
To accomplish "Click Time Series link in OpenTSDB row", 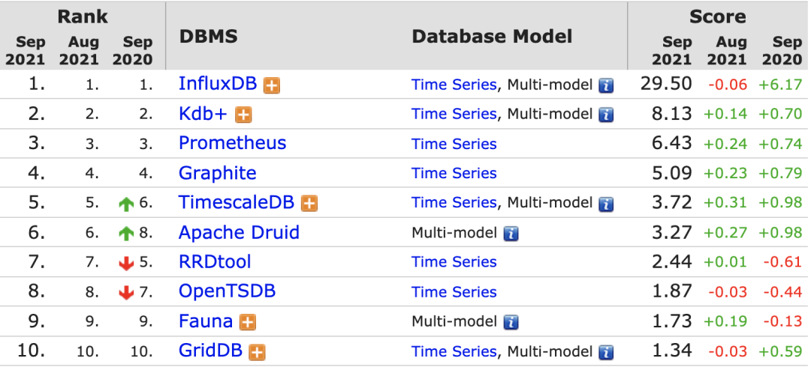I will (454, 292).
